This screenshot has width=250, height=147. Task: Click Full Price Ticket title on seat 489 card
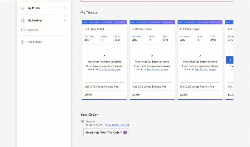[142, 29]
